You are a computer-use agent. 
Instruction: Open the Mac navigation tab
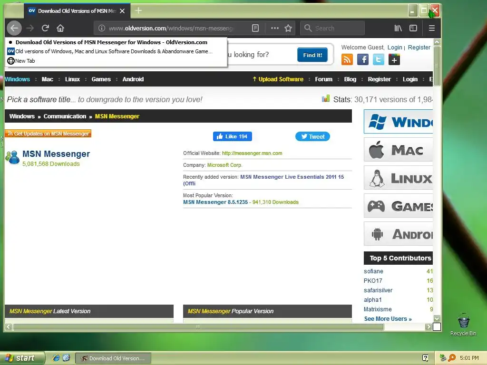point(47,79)
